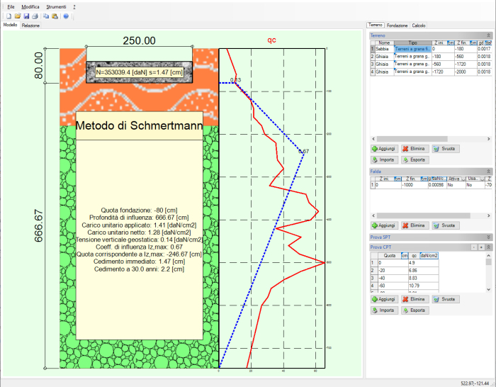The width and height of the screenshot is (496, 387).
Task: Click the Copy toolbar icon
Action: tap(46, 16)
